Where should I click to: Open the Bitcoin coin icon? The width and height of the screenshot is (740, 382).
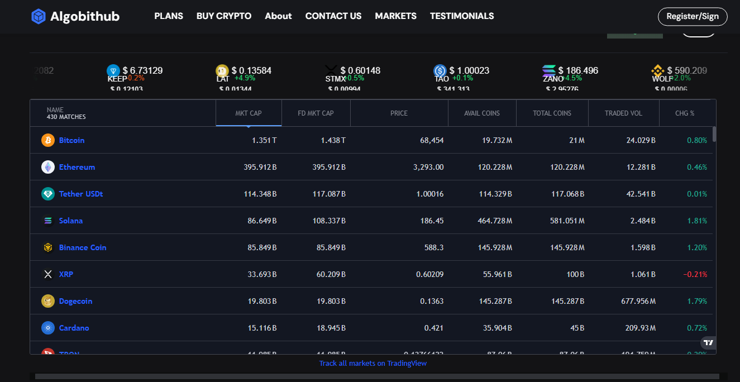click(48, 140)
